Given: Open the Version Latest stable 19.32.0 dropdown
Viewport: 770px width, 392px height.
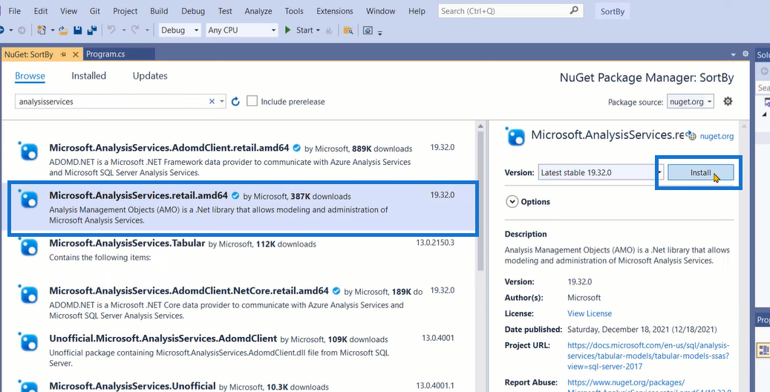Looking at the screenshot, I should (x=601, y=172).
